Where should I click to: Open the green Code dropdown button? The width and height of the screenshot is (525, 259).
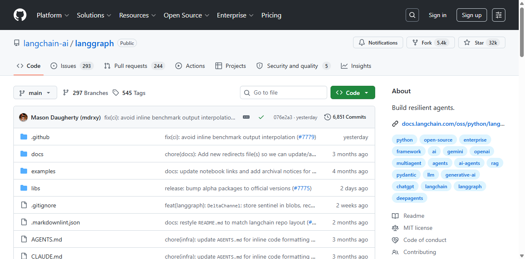pos(353,92)
